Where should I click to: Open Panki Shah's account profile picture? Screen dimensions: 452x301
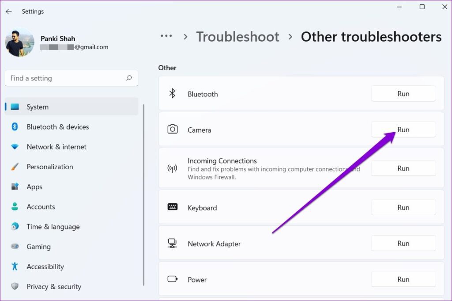[19, 43]
